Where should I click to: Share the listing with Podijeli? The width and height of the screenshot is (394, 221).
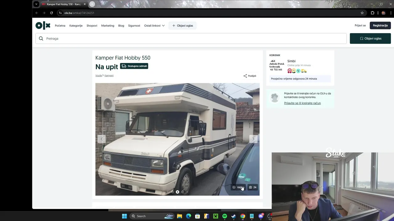click(x=250, y=76)
